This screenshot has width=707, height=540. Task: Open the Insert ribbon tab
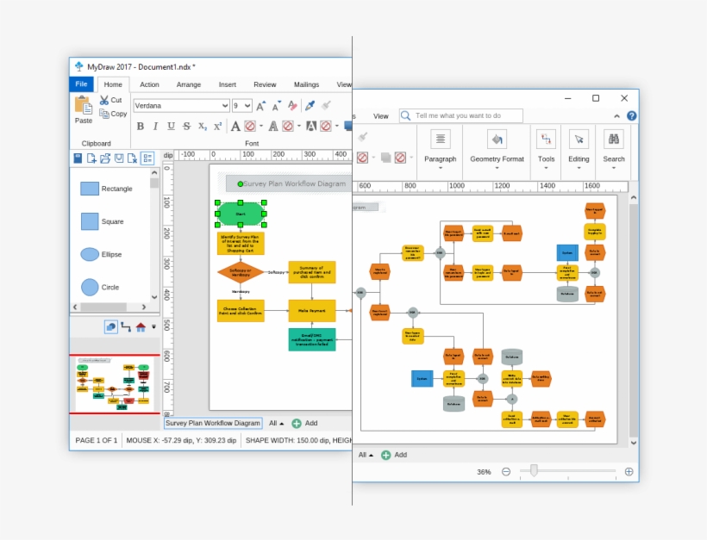[x=228, y=84]
